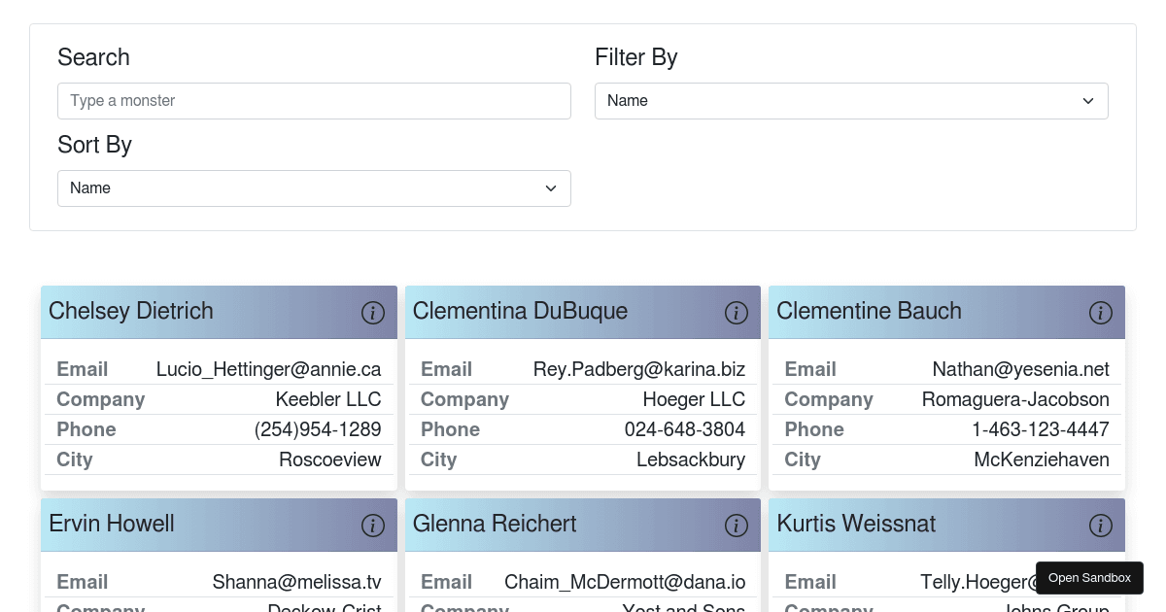Click Chaim_McDermott@dana.io email
The width and height of the screenshot is (1166, 612).
click(x=625, y=582)
